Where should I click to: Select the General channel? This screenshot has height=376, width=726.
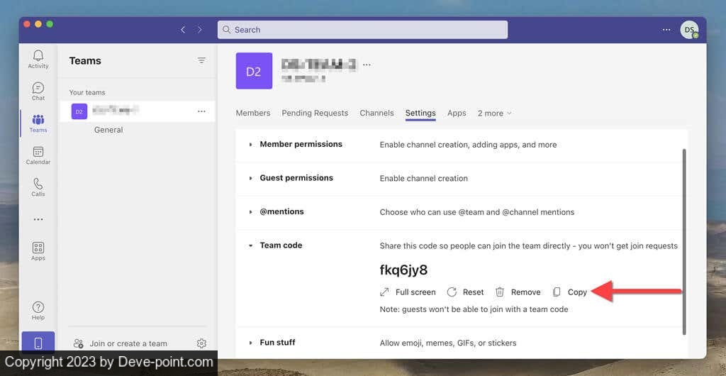coord(108,131)
